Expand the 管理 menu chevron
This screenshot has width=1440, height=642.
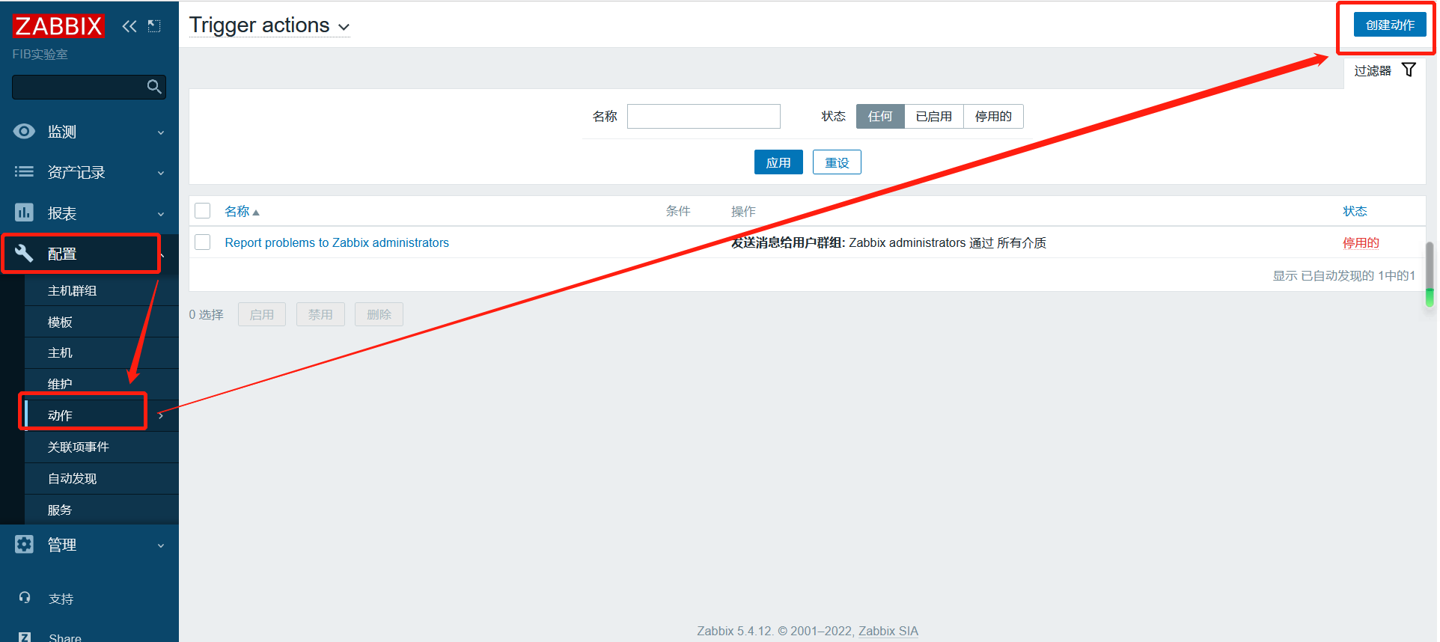(x=161, y=545)
